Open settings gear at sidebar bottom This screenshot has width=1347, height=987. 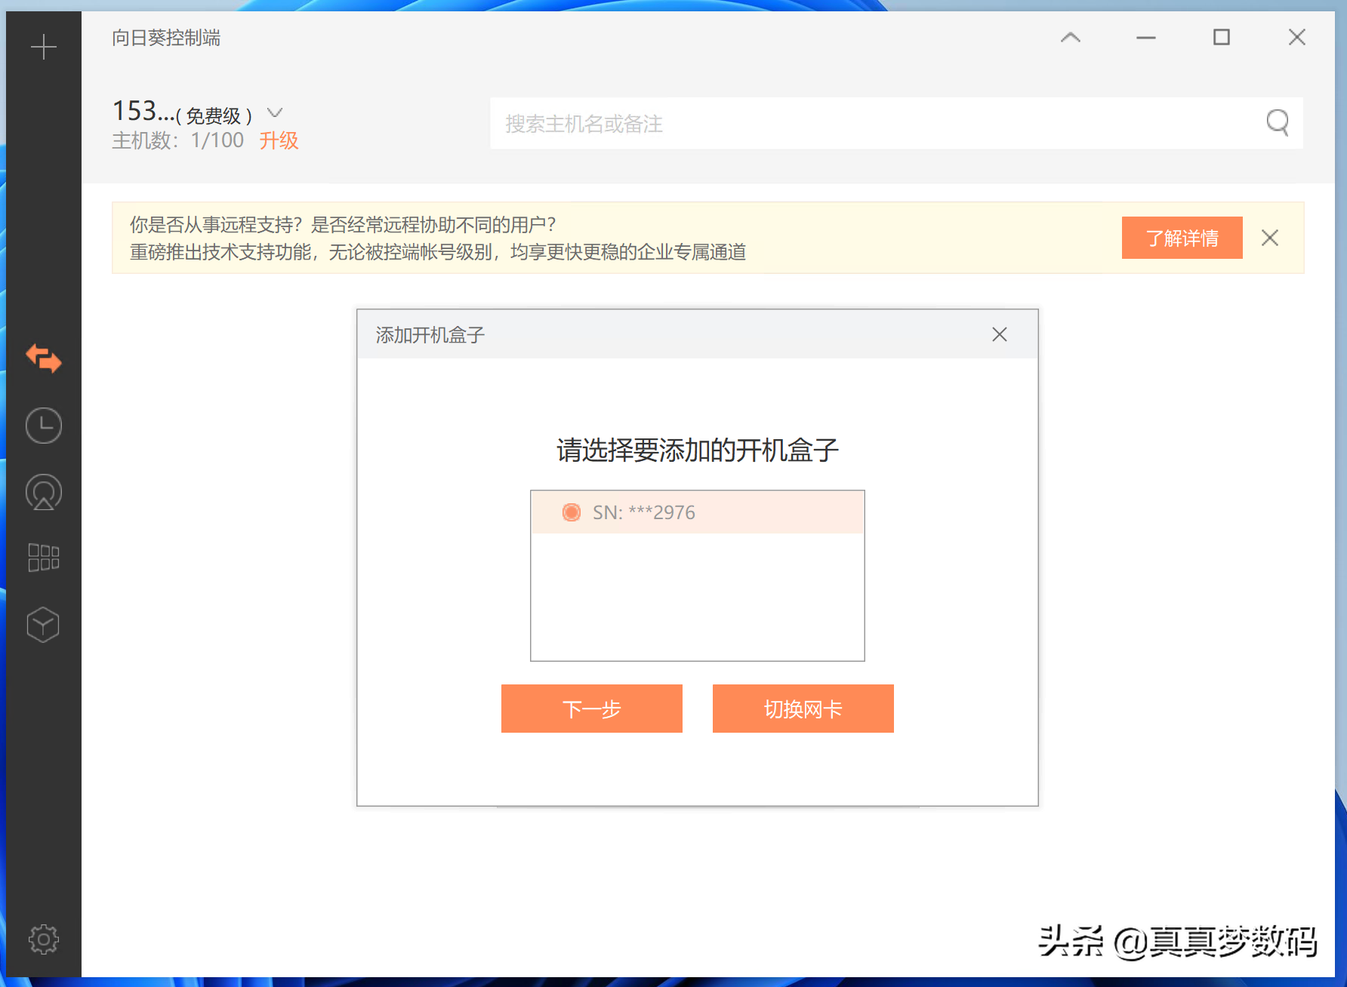pos(44,939)
